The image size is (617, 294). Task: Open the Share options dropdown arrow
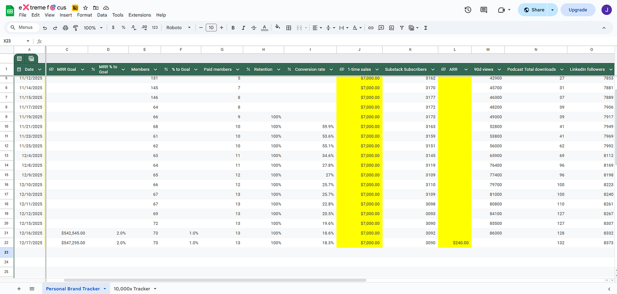click(552, 10)
